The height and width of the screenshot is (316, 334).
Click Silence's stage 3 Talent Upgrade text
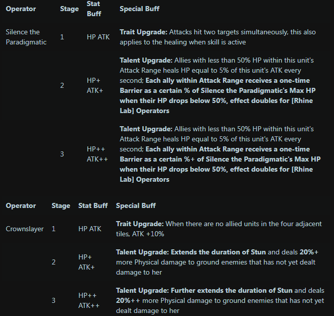(x=220, y=154)
